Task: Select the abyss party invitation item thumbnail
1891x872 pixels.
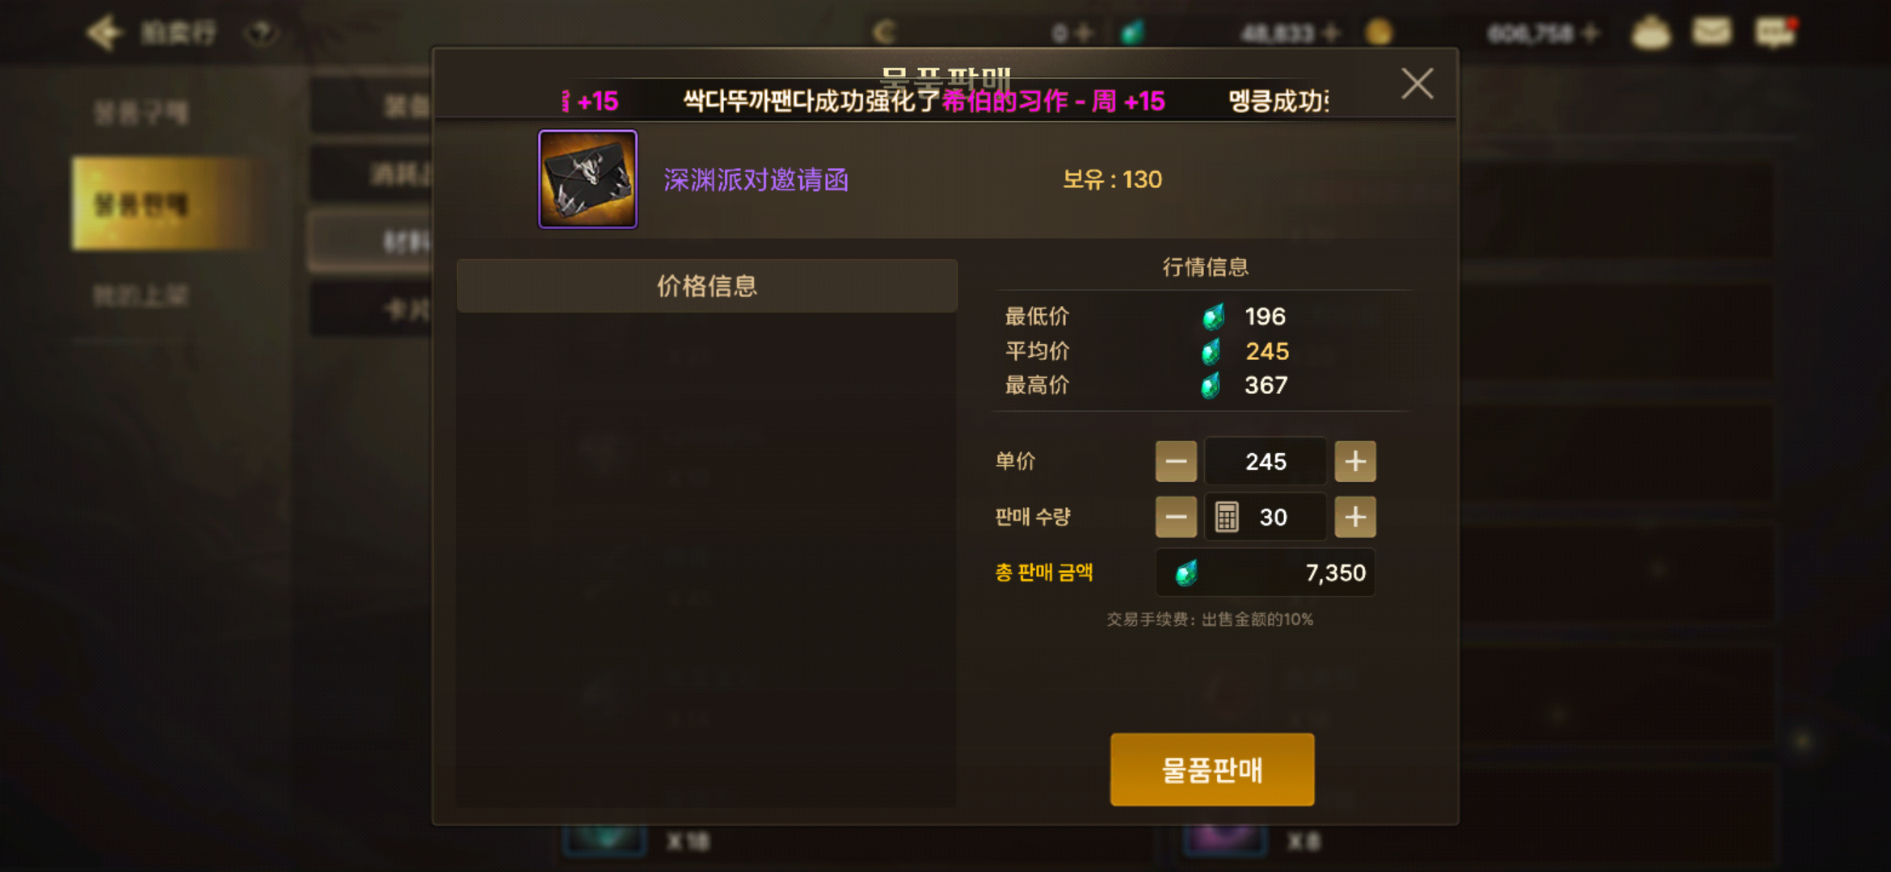Action: tap(588, 179)
